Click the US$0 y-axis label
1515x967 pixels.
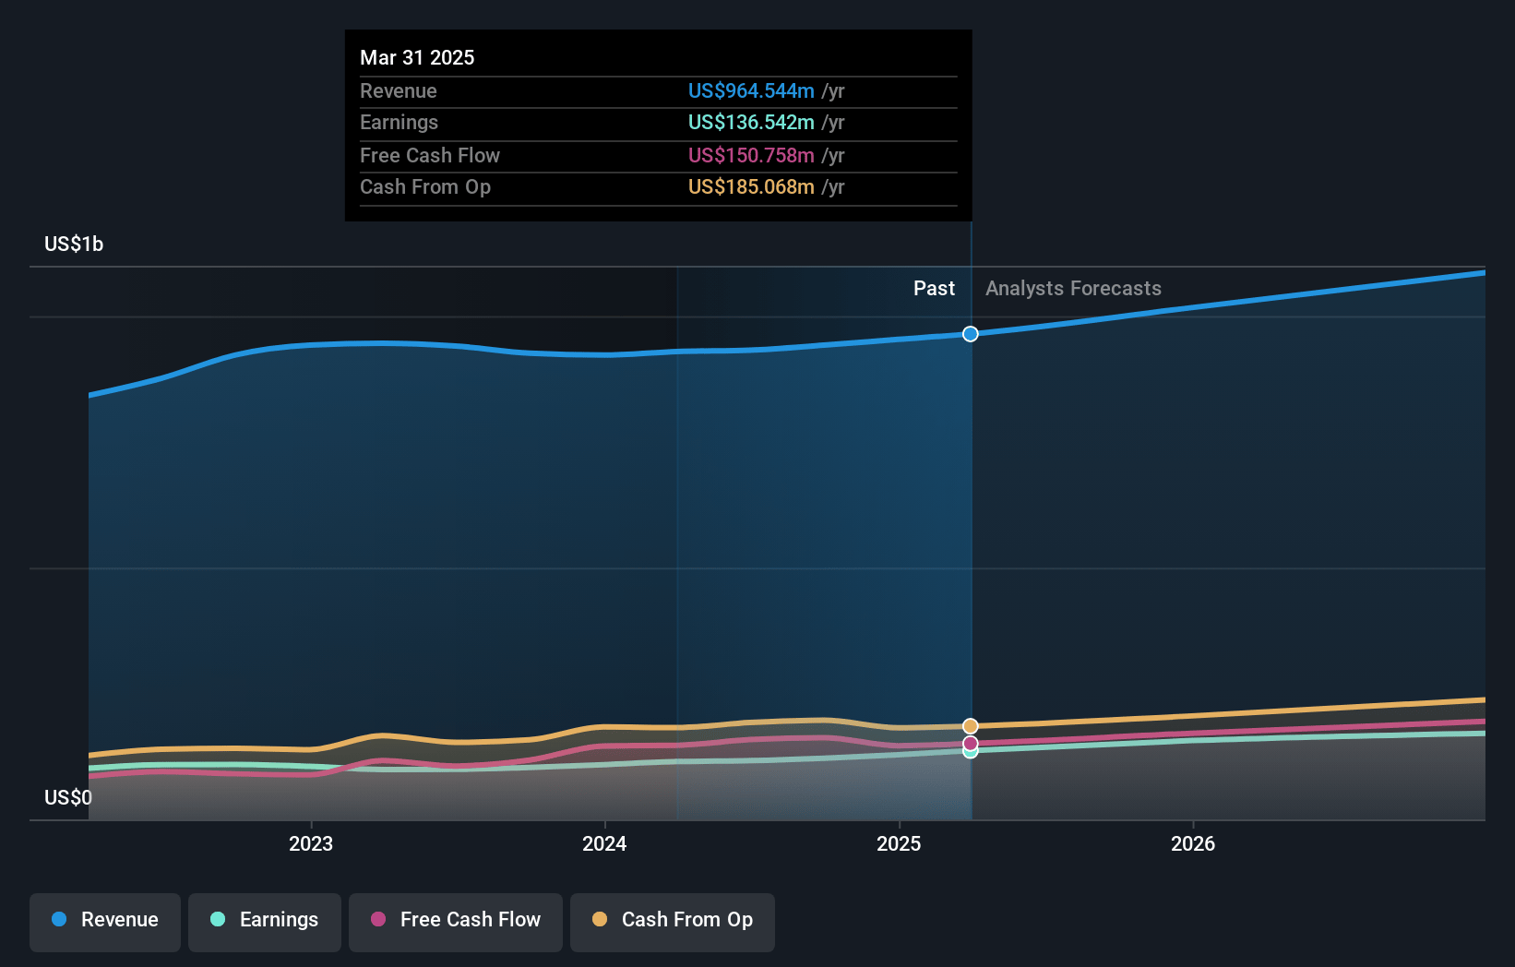pyautogui.click(x=68, y=797)
